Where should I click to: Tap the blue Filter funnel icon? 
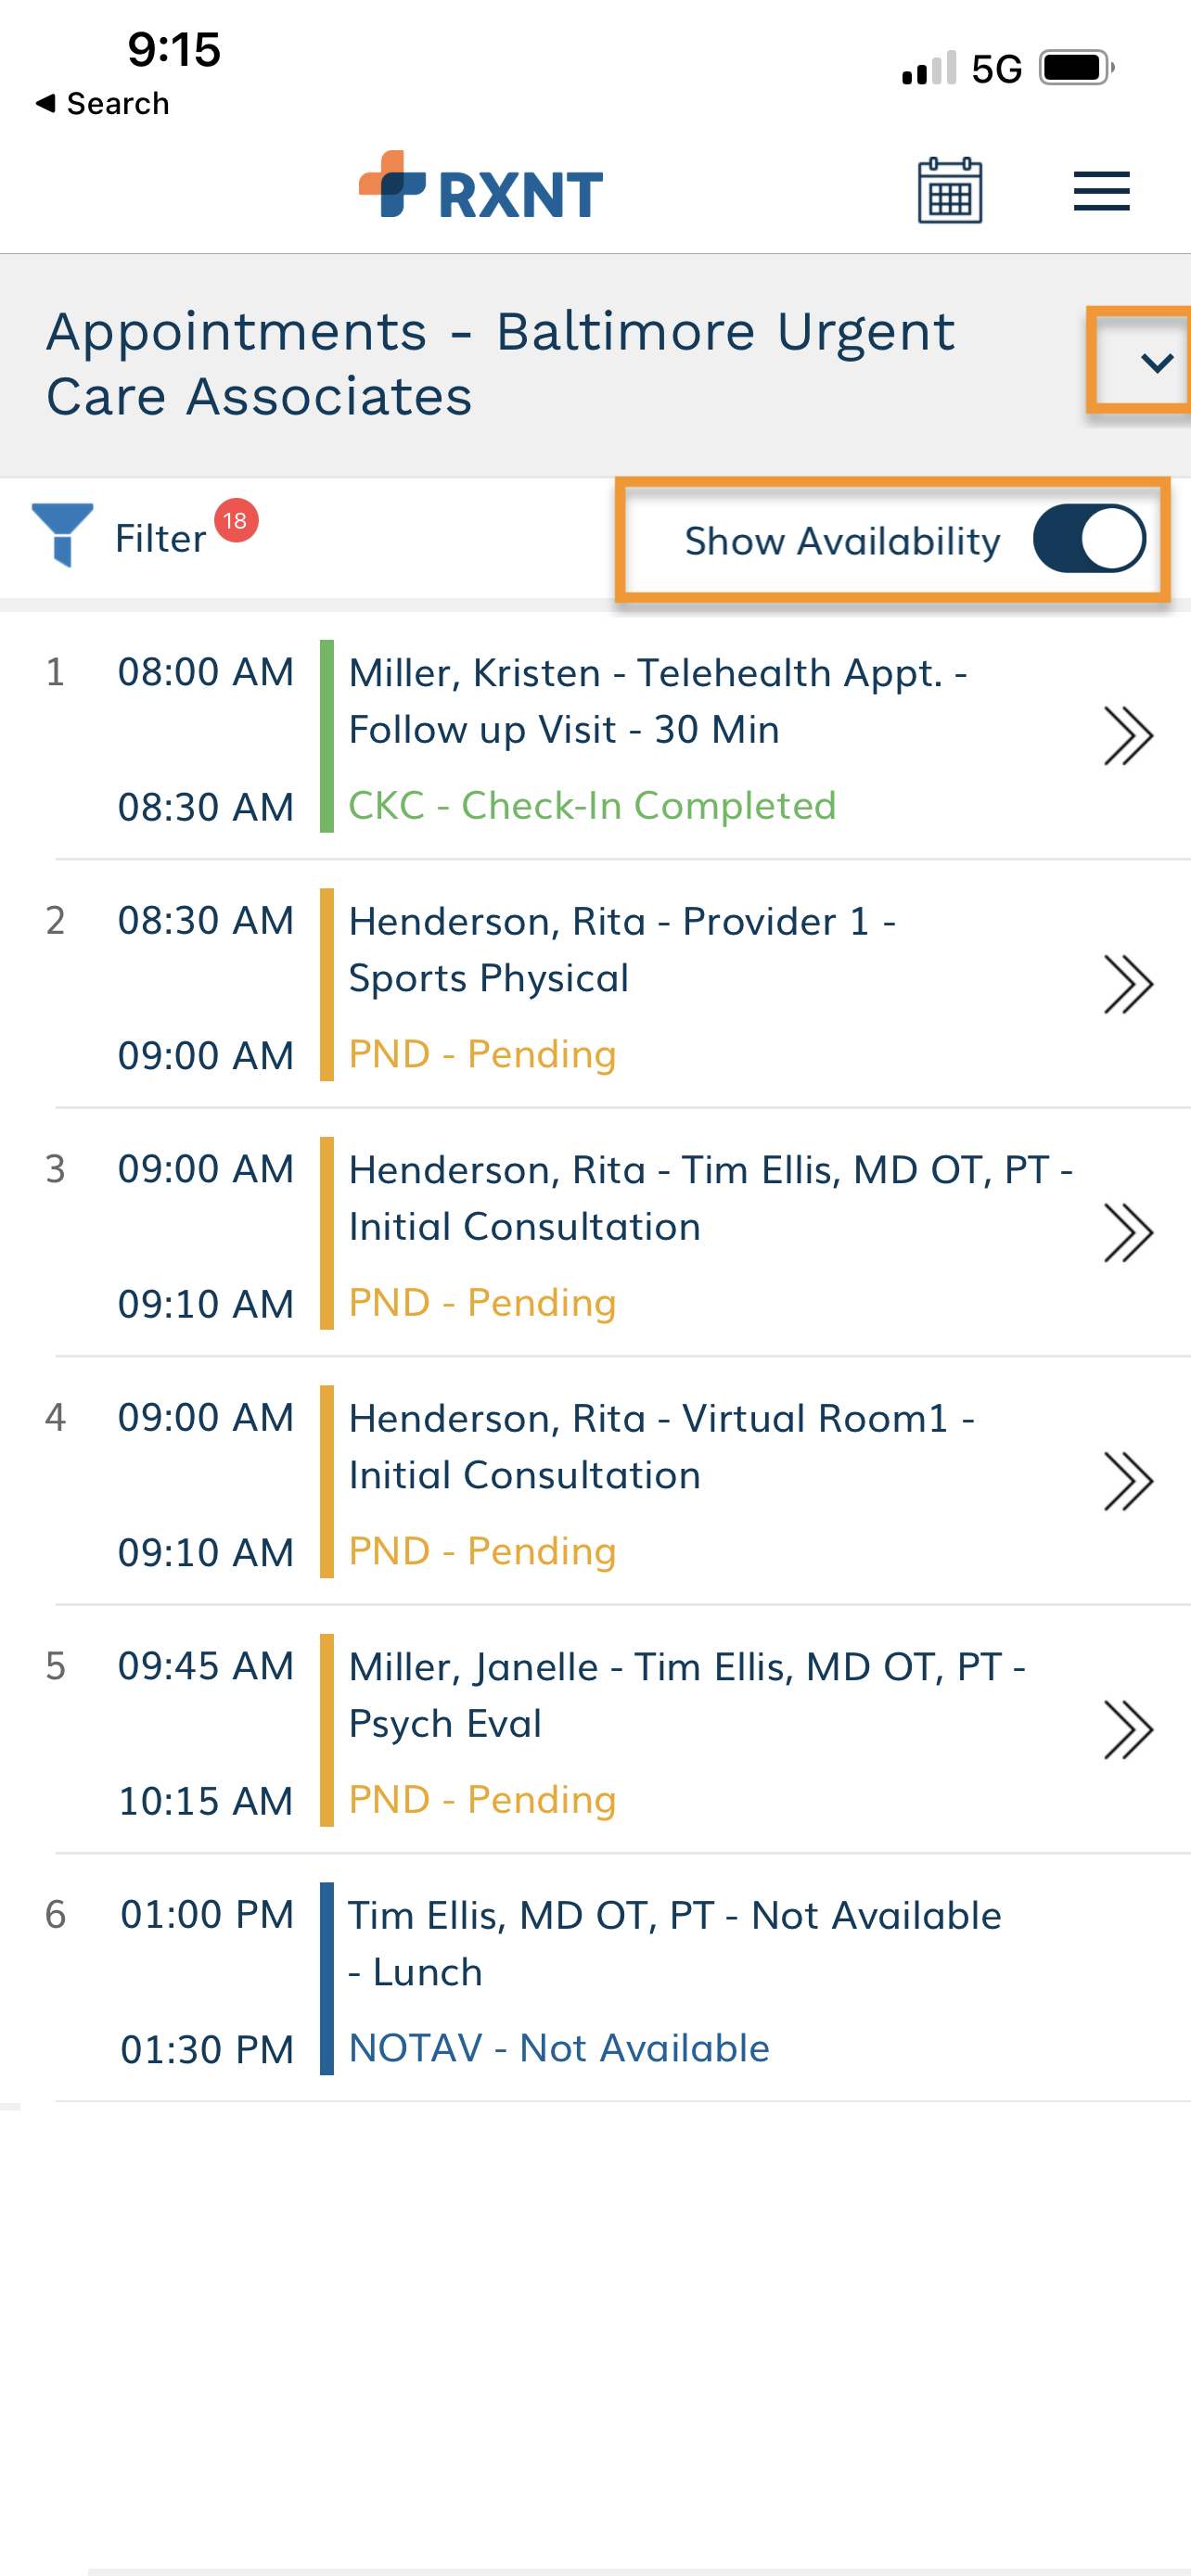pos(62,535)
